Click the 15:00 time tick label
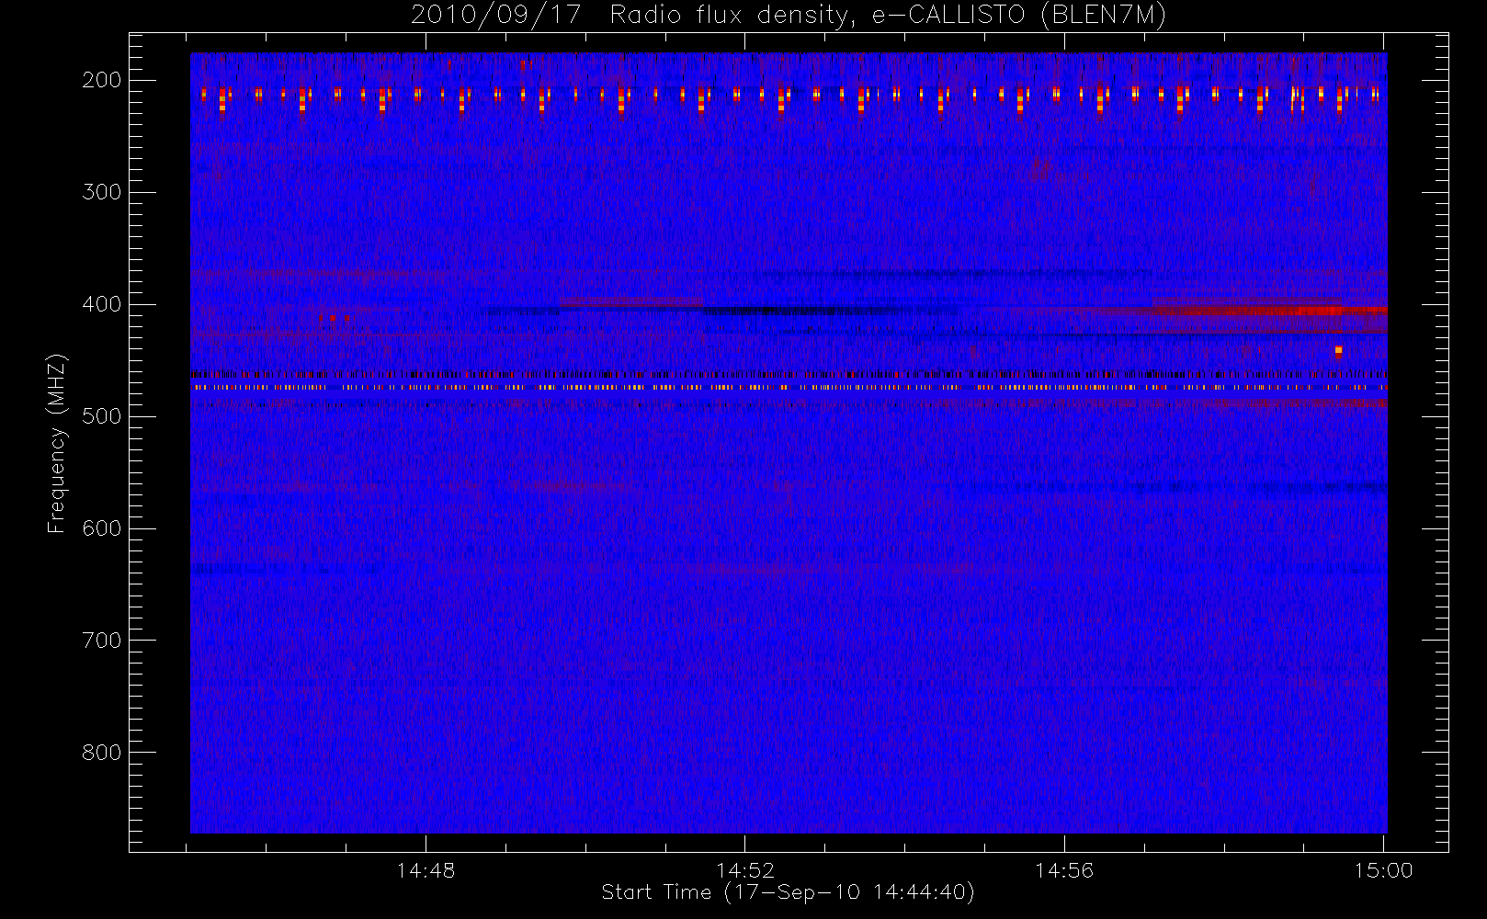 1383,870
